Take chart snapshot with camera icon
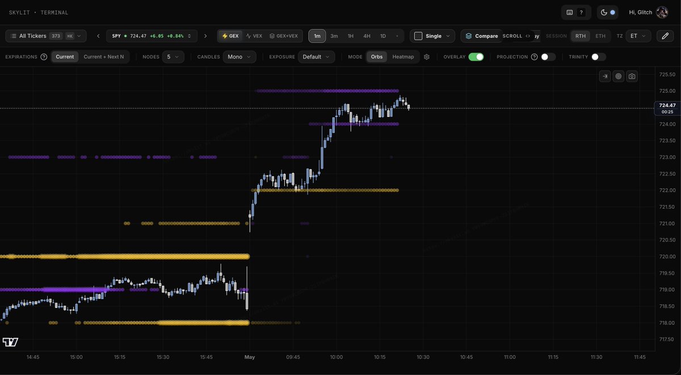 pyautogui.click(x=632, y=76)
